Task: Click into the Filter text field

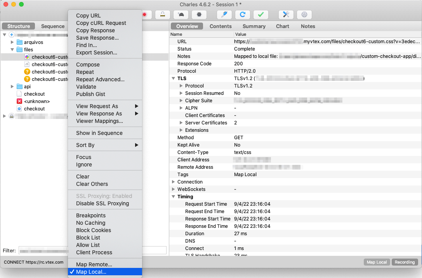Action: click(92, 250)
